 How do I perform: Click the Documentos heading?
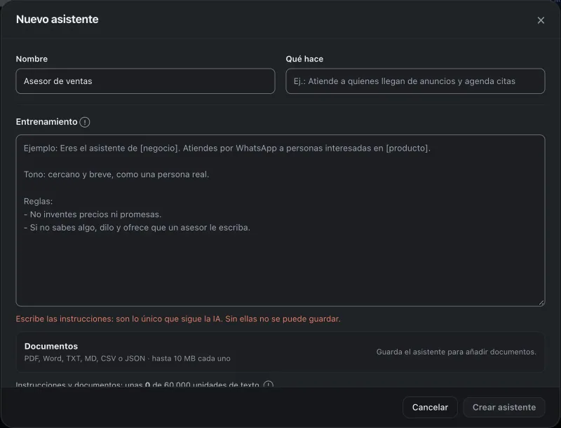50,346
